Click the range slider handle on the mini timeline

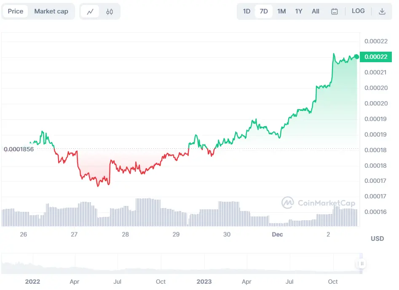point(362,264)
